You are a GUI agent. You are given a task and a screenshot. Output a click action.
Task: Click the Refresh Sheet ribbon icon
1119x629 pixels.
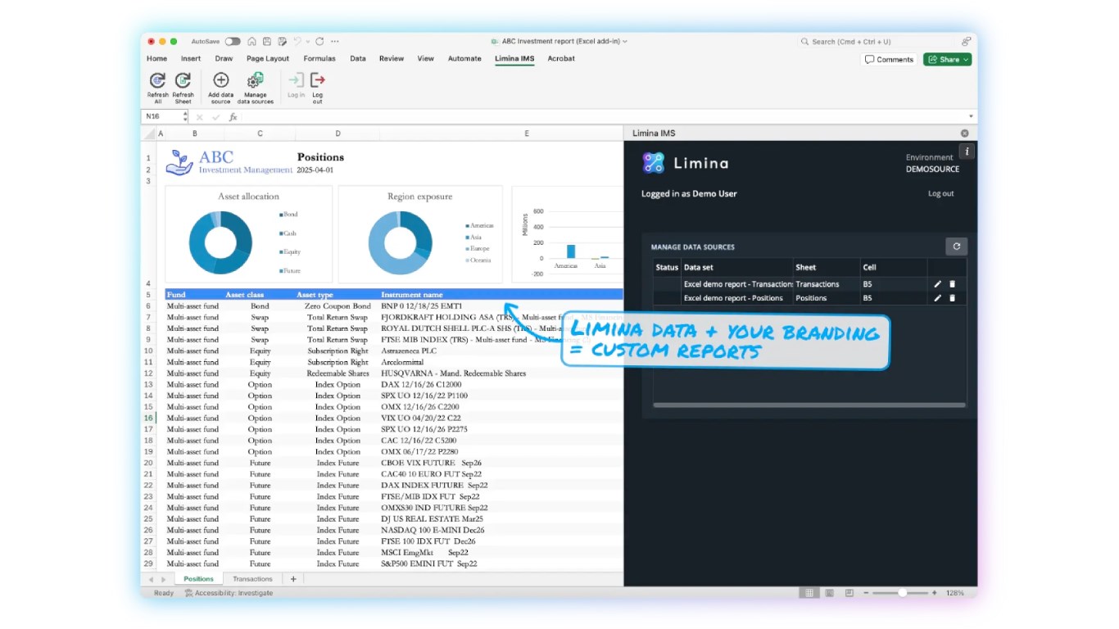183,80
